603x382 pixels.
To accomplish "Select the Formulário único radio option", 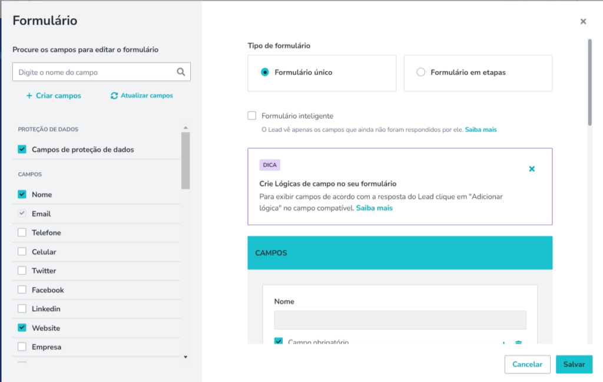I will (265, 73).
